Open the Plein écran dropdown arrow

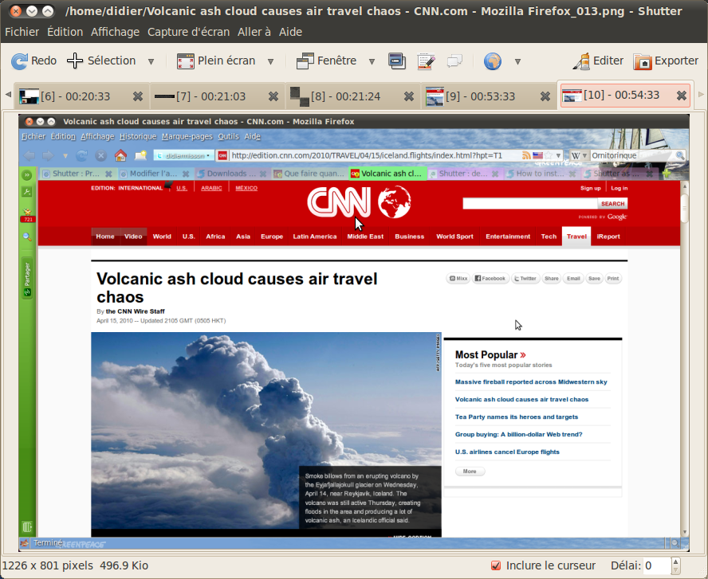270,61
